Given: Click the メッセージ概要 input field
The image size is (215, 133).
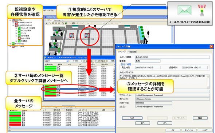Looking at the screenshot, I should (172, 57).
